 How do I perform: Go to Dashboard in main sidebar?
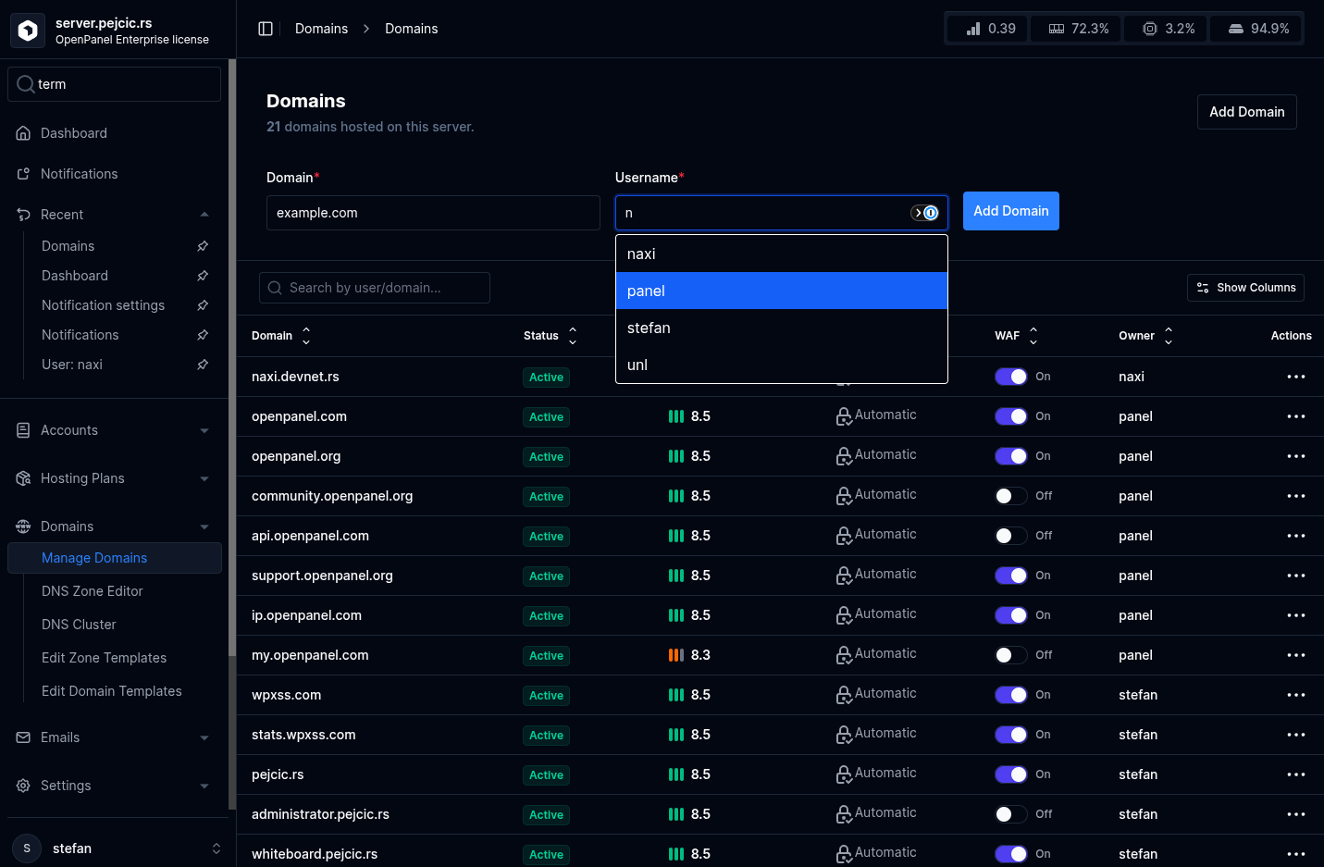coord(74,133)
